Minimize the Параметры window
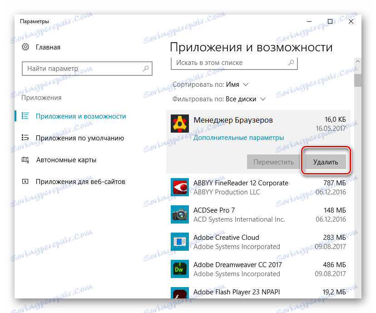The width and height of the screenshot is (376, 313). [309, 22]
